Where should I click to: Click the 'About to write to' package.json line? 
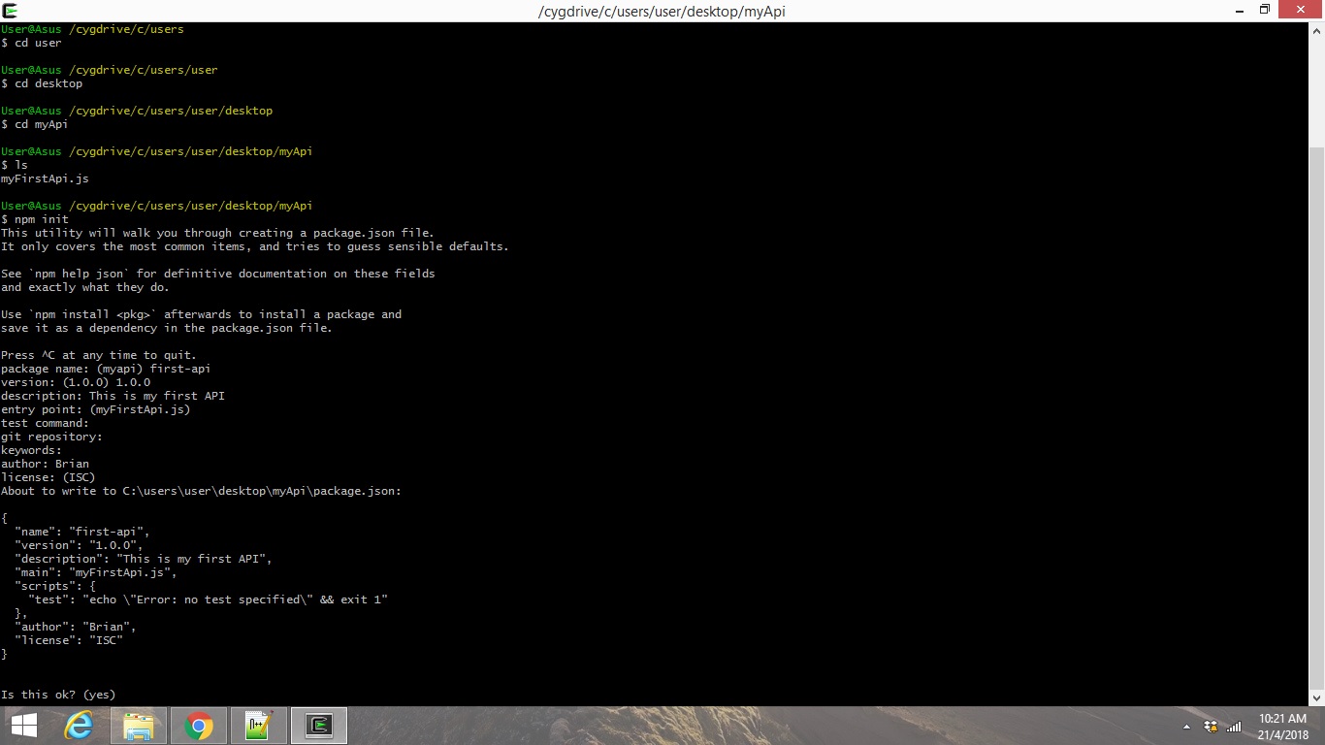coord(201,491)
